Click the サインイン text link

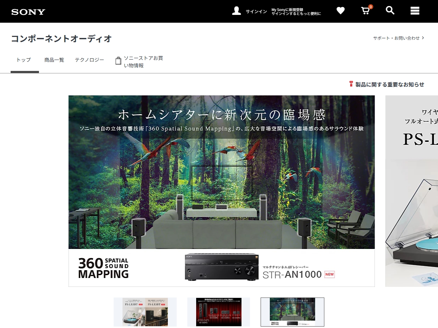click(256, 12)
